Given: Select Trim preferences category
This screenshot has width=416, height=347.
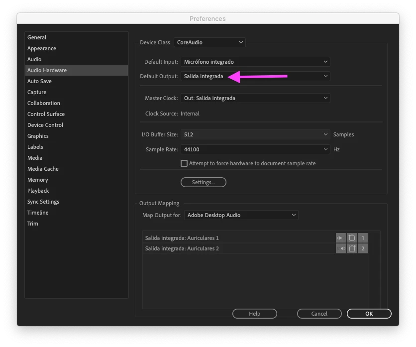Looking at the screenshot, I should (77, 224).
